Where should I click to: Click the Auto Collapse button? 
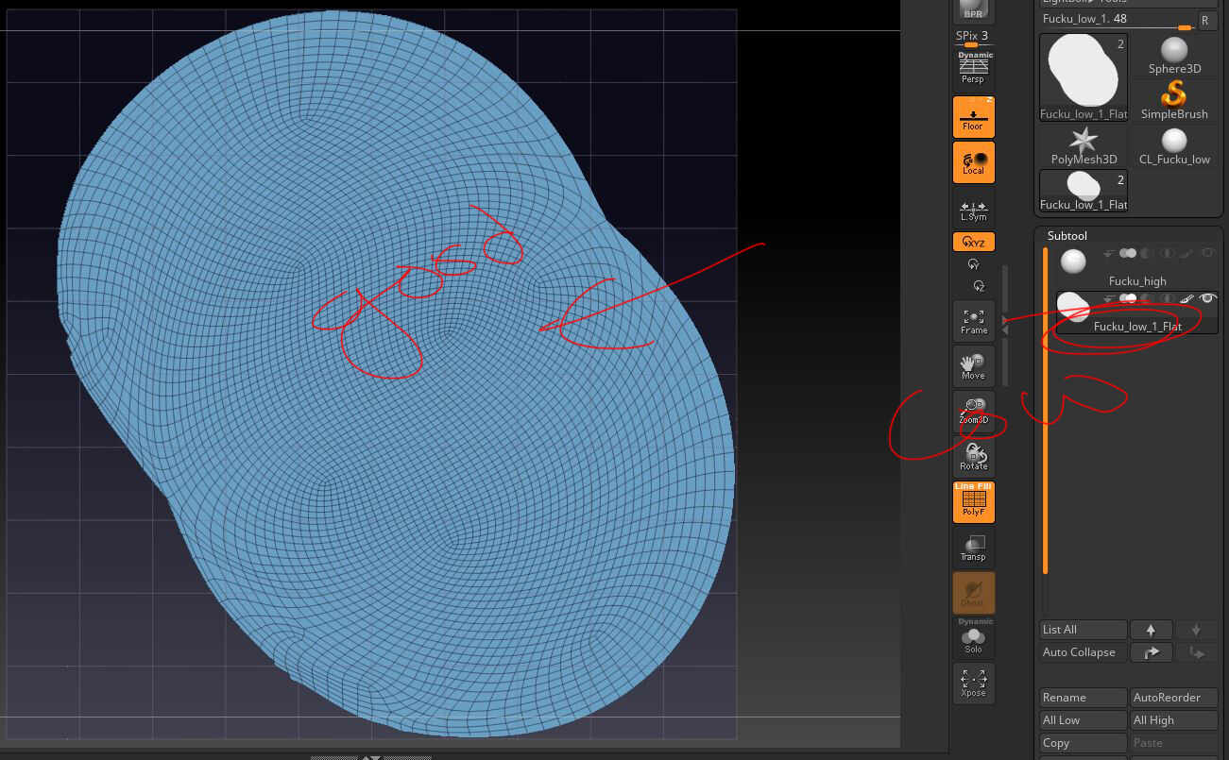point(1084,652)
